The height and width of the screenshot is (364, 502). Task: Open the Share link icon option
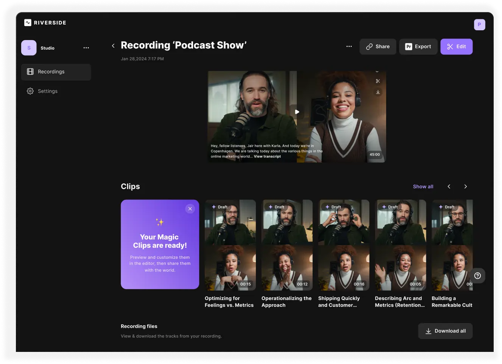tap(369, 47)
